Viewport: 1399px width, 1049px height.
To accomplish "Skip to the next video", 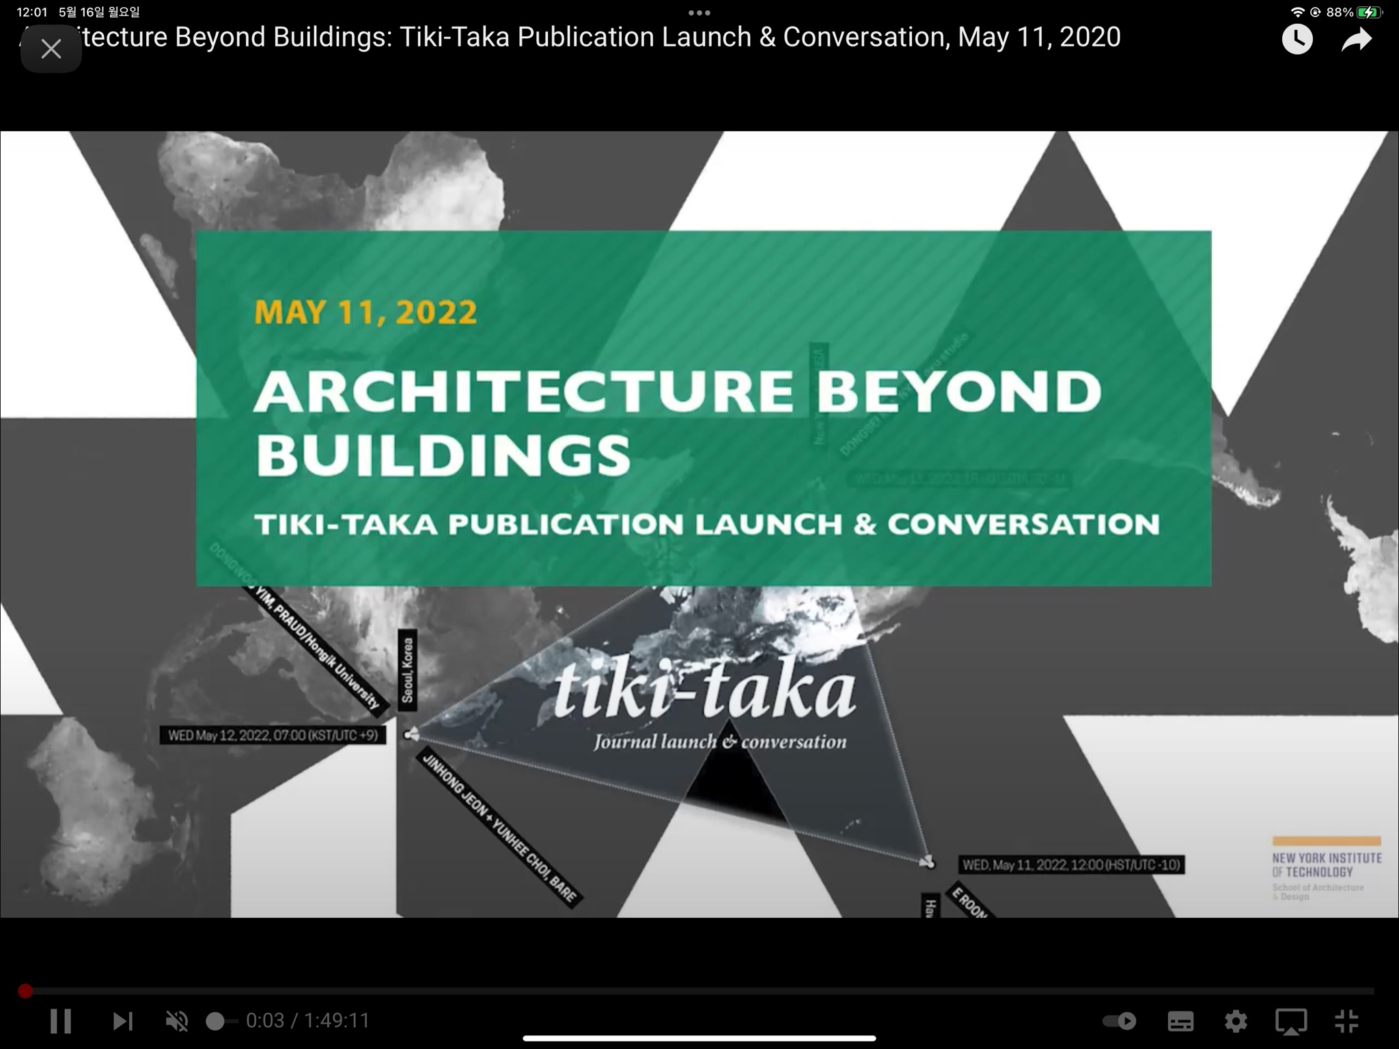I will [x=122, y=1021].
